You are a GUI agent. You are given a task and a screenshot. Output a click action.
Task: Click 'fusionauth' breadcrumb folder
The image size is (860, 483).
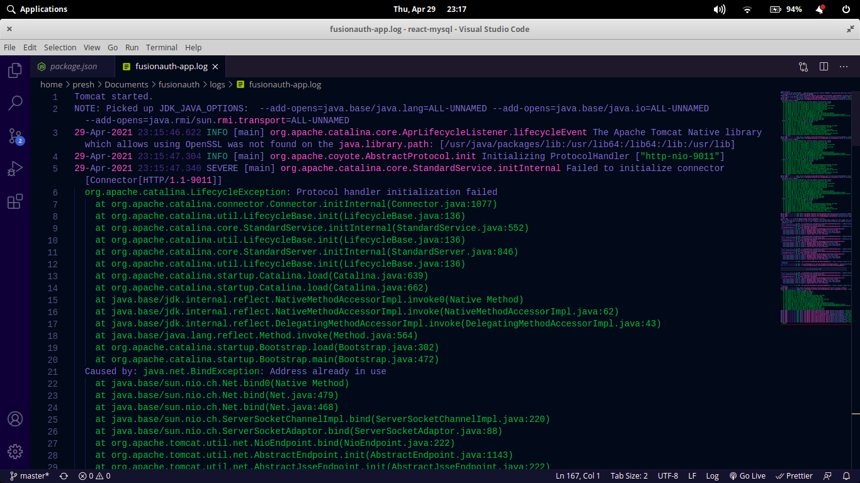tap(179, 84)
